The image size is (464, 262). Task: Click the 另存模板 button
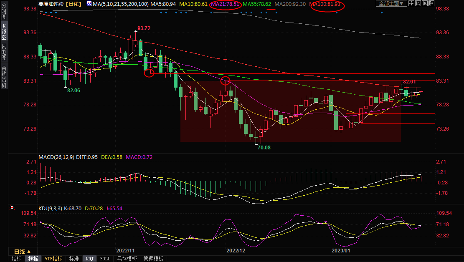127,259
